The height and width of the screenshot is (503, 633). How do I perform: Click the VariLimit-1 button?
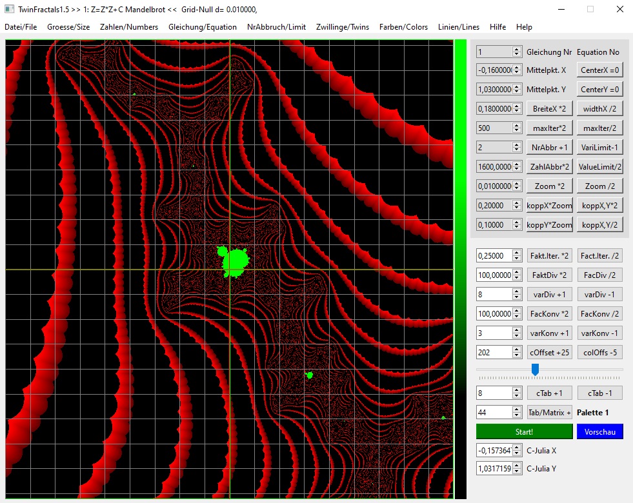[x=600, y=148]
